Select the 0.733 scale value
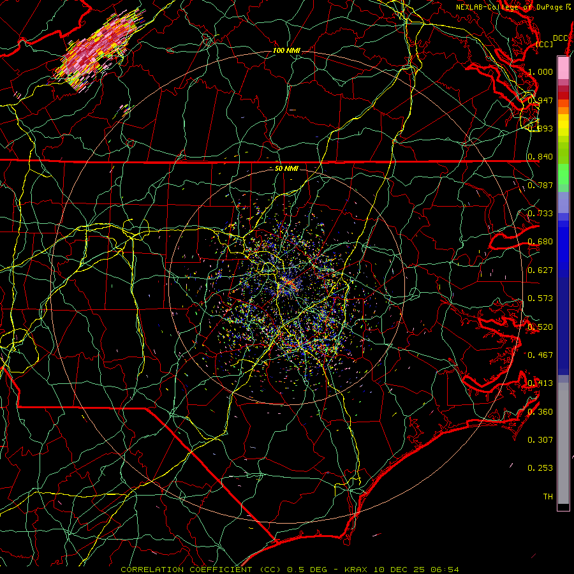The width and height of the screenshot is (574, 574). [540, 214]
